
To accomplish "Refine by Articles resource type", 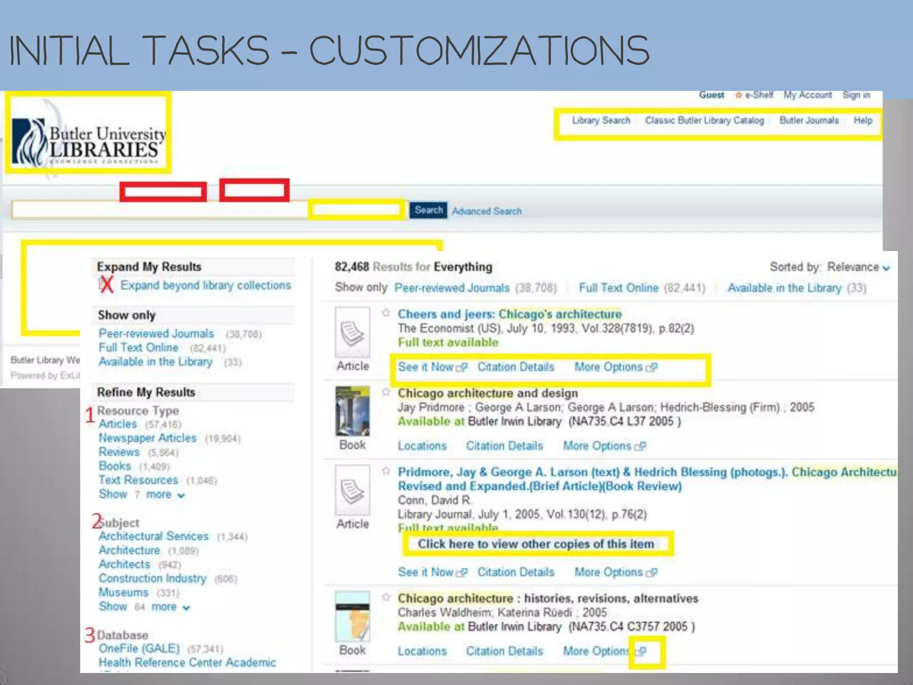I will [x=118, y=424].
